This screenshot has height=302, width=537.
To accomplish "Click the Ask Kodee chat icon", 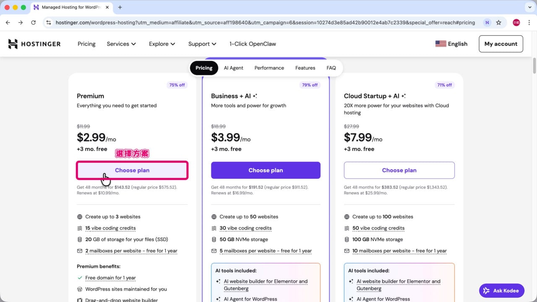I will point(487,291).
